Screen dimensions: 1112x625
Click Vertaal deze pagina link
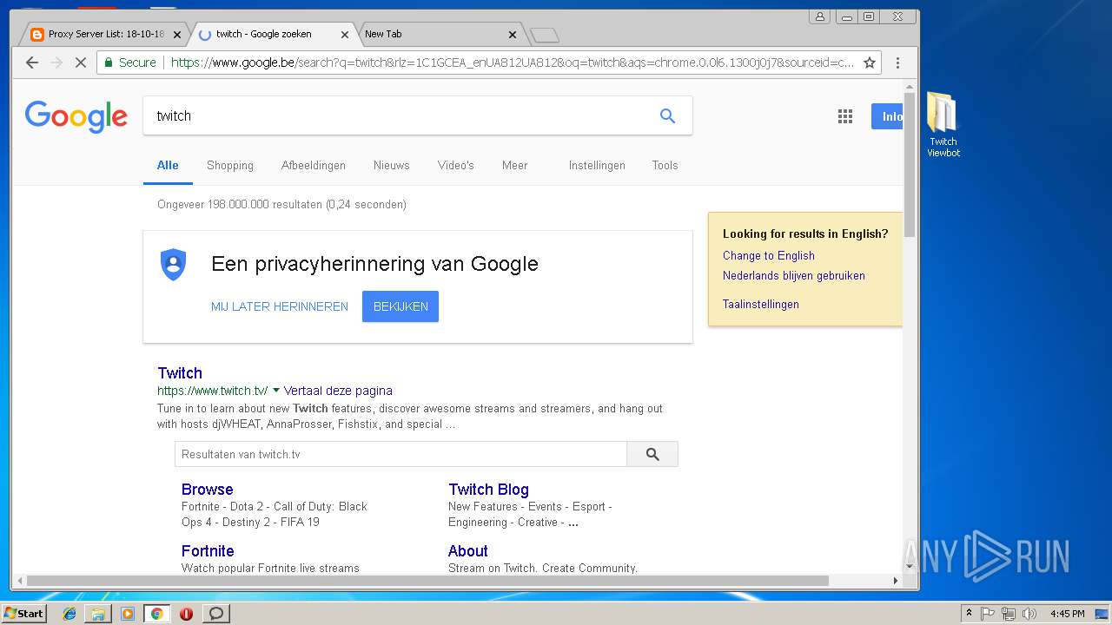(338, 391)
